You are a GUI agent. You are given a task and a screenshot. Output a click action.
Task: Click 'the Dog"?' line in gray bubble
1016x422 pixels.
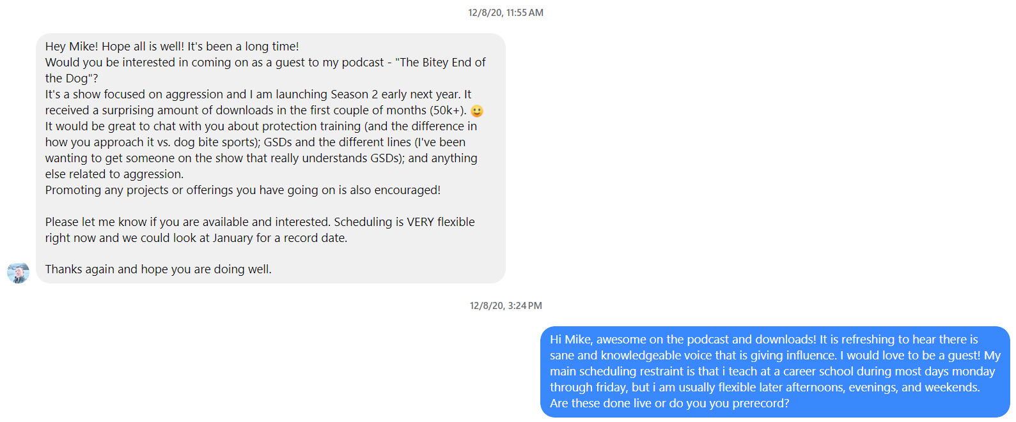(x=72, y=79)
